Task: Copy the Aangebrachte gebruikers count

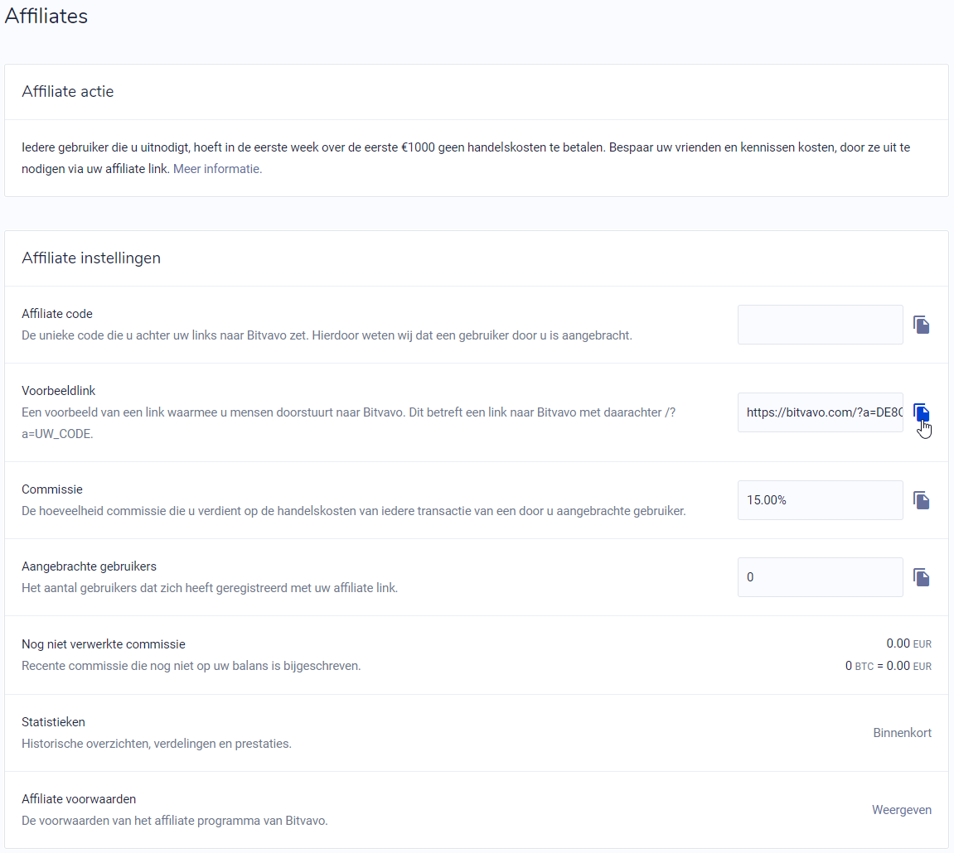Action: coord(921,577)
